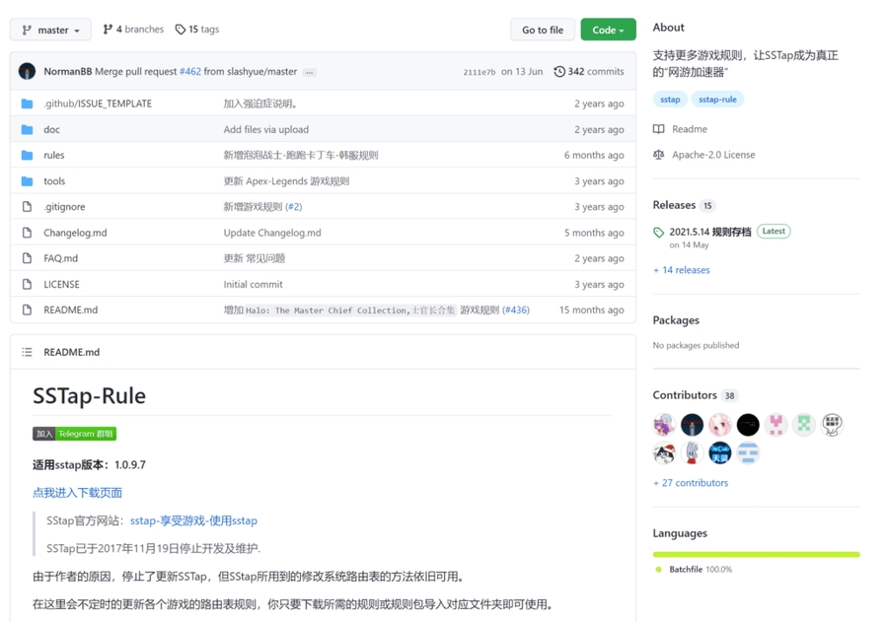Screen dimensions: 888x622
Task: Open the Changelog.md file
Action: tap(75, 233)
